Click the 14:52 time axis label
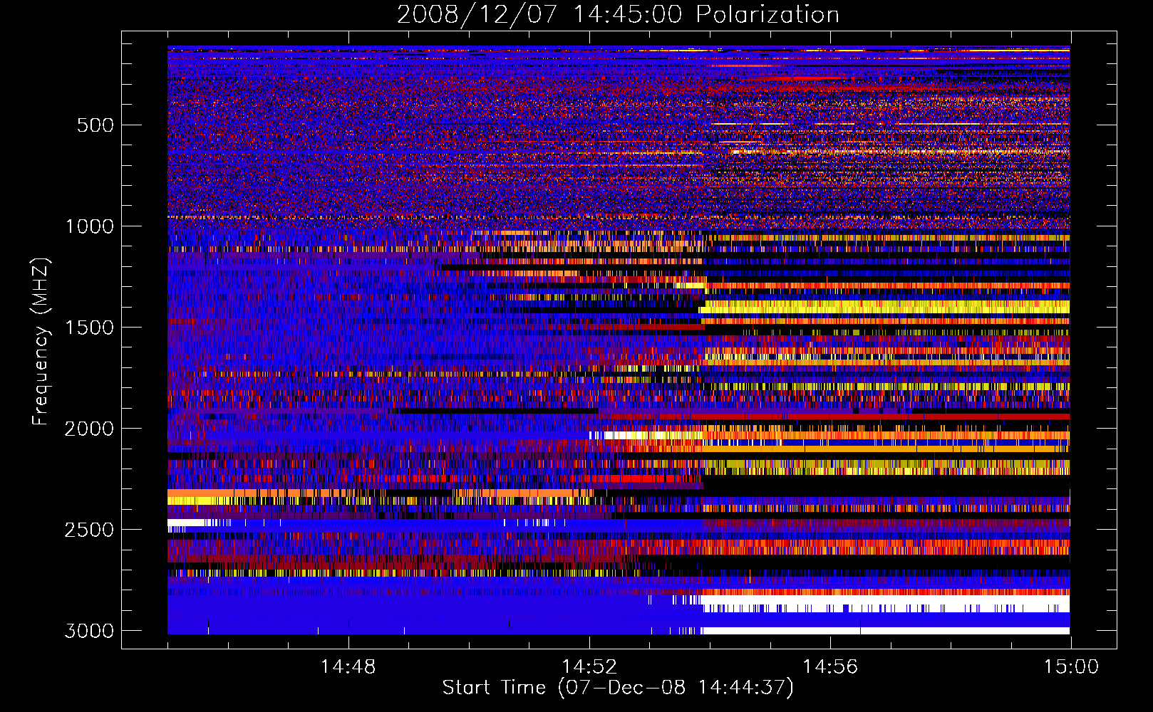Viewport: 1153px width, 712px height. click(x=589, y=667)
